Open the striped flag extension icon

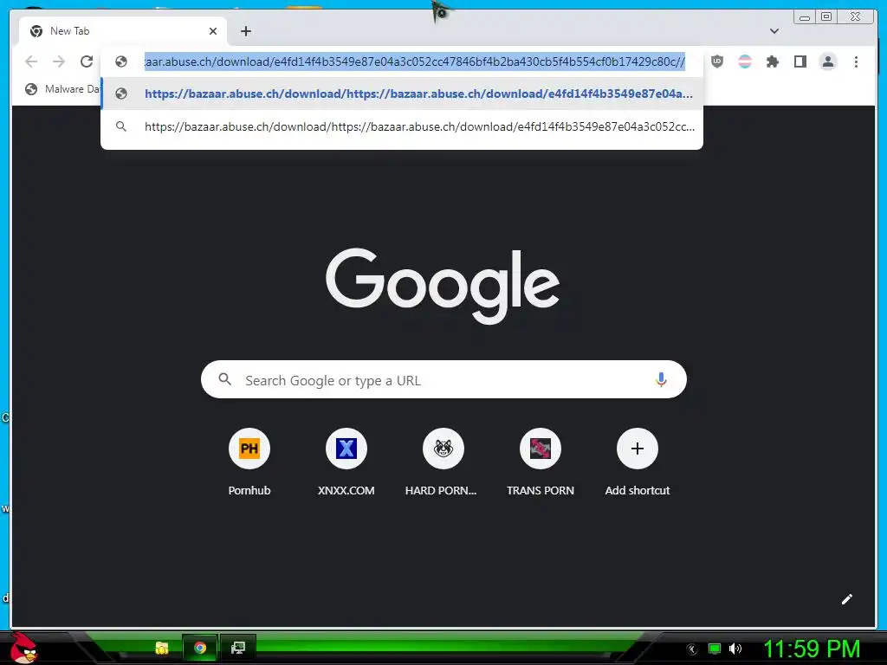click(x=745, y=61)
